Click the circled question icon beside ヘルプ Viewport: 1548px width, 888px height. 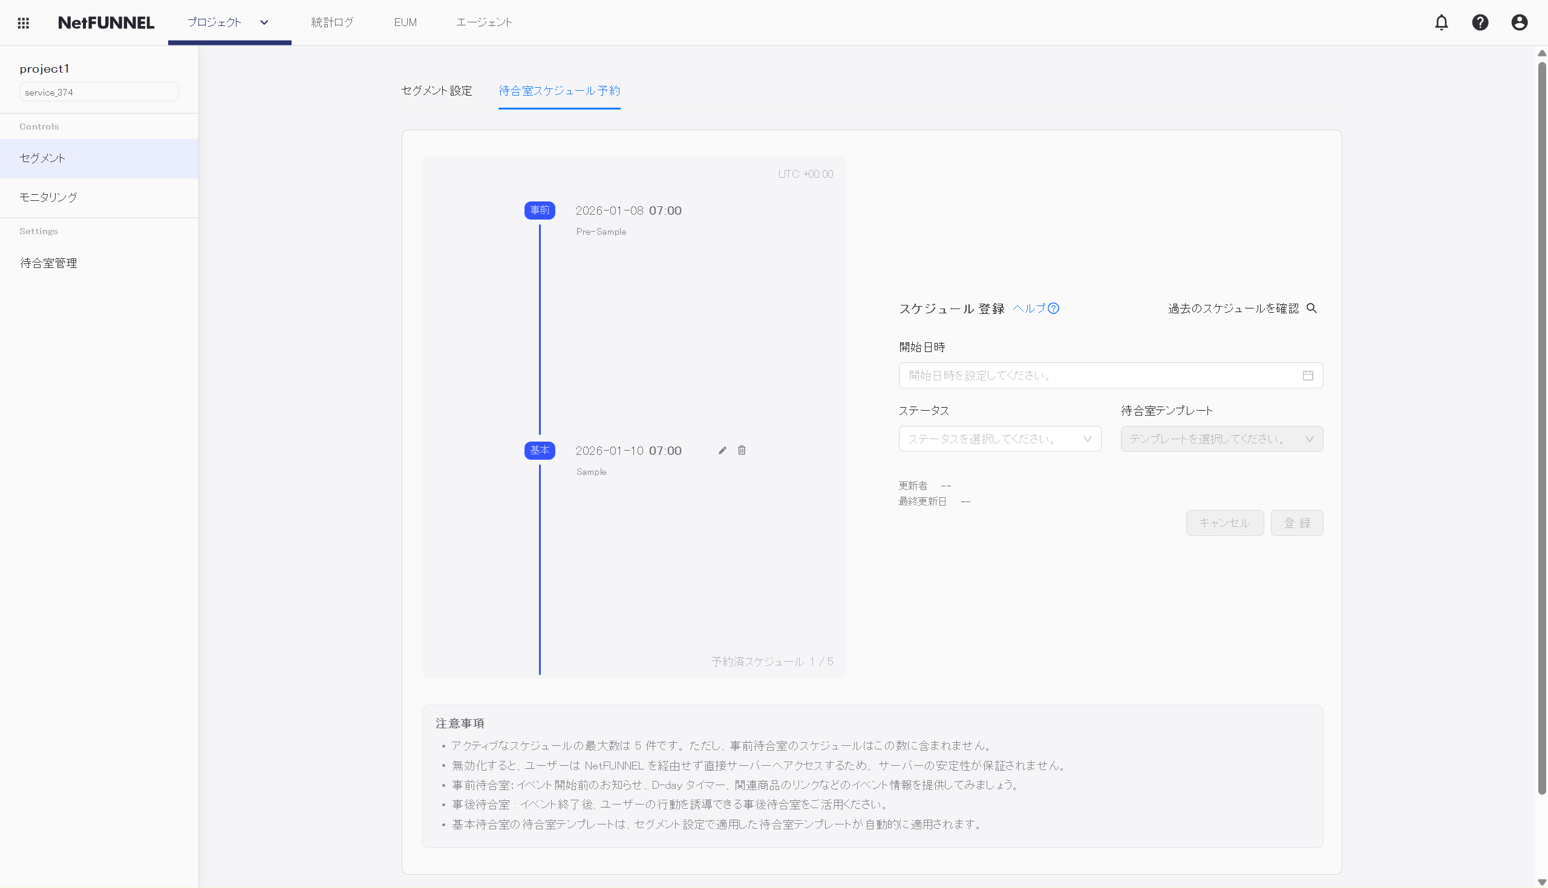coord(1054,309)
